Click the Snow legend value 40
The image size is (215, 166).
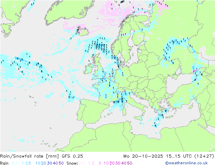(124, 163)
